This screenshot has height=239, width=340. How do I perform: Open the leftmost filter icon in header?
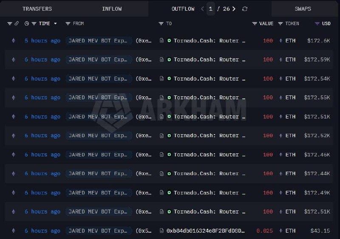pos(10,23)
